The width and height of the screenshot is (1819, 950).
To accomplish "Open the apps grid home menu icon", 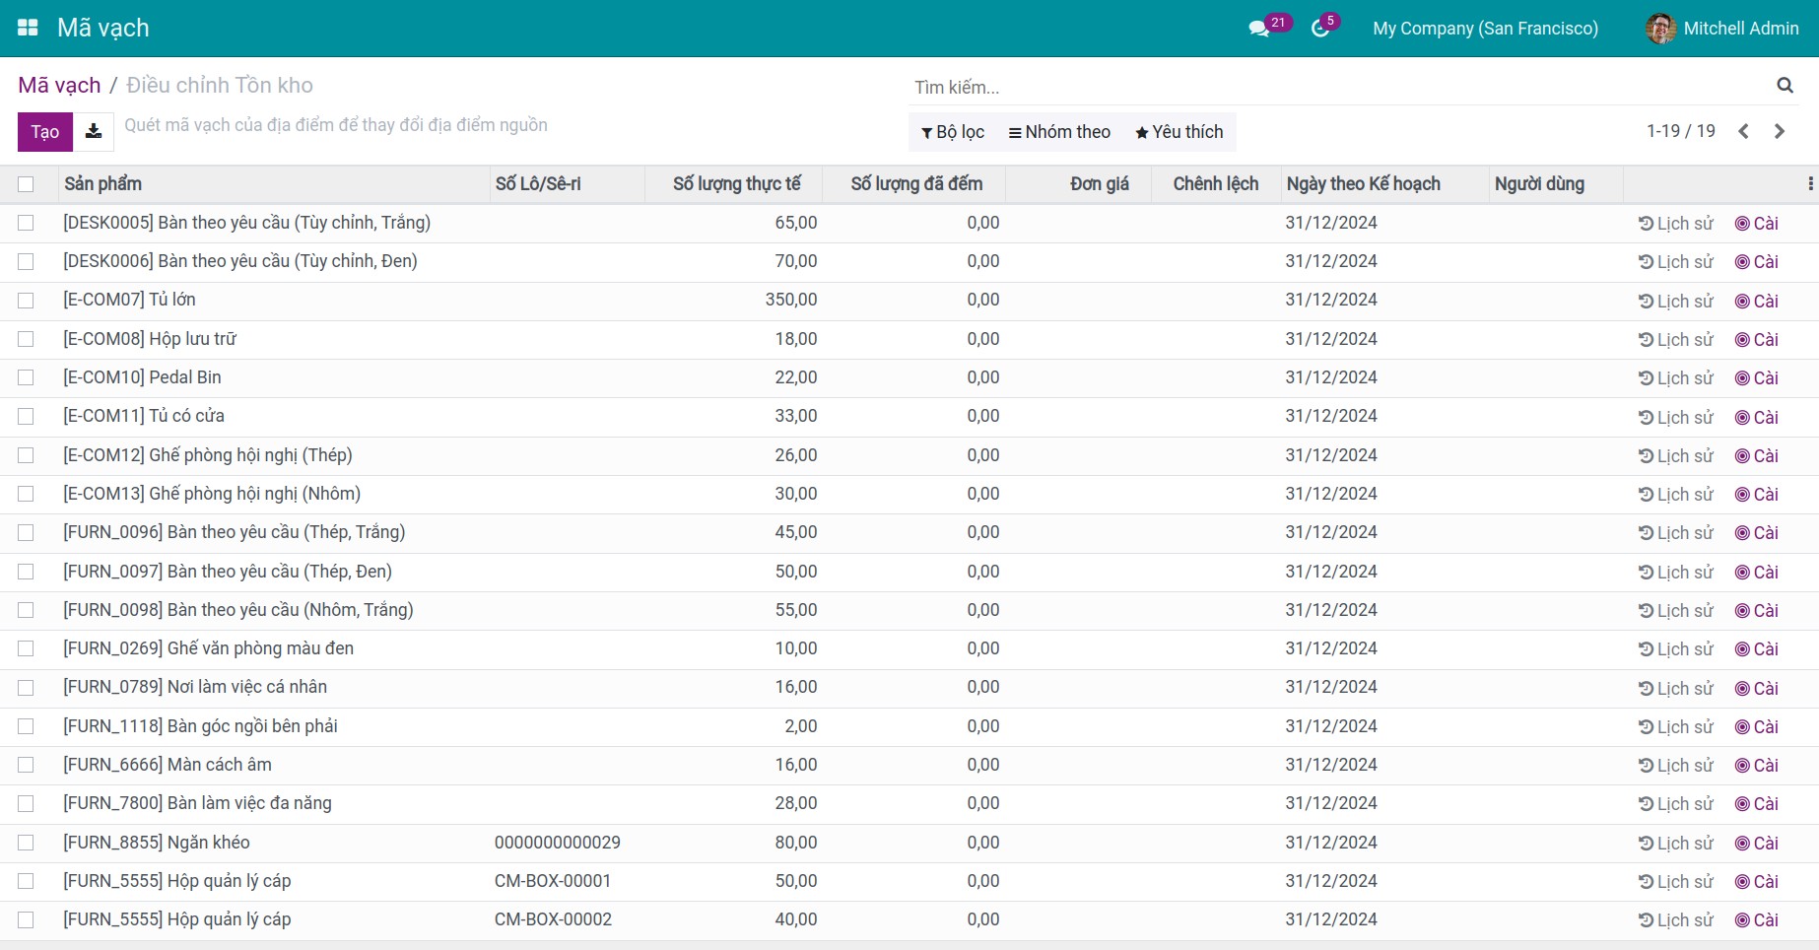I will (x=28, y=28).
